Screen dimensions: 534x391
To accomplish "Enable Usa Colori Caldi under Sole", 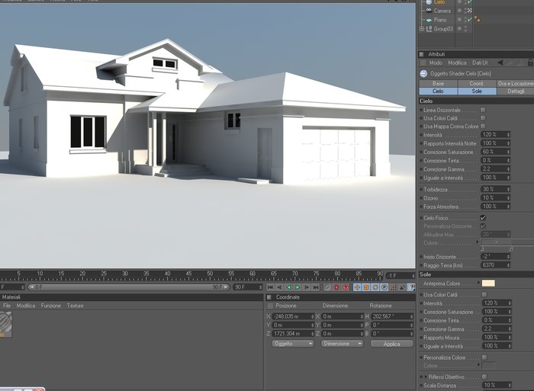I will click(x=484, y=294).
